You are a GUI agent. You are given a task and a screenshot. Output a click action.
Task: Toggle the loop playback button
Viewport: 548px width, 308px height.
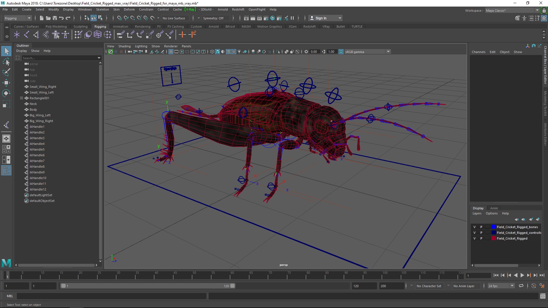[521, 286]
